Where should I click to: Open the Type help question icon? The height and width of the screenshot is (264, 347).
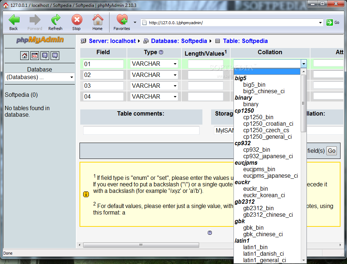coord(161,52)
